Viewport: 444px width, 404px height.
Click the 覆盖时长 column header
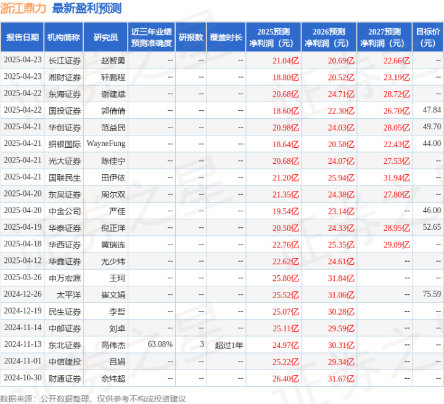tap(226, 38)
